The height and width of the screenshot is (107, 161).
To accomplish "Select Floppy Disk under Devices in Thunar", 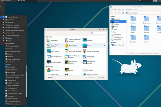I will coord(118,40).
